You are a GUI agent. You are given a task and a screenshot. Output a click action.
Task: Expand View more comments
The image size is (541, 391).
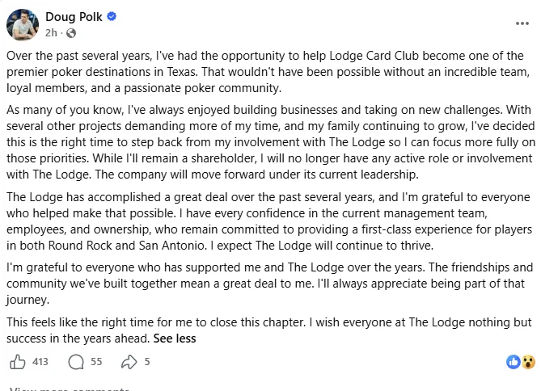click(x=70, y=389)
